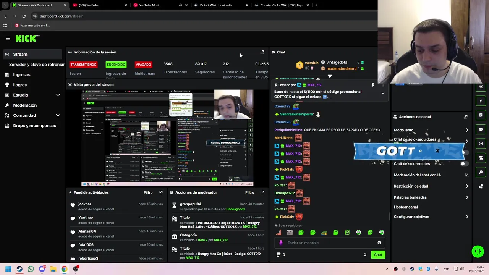Open the browser tab search dropdown
The image size is (489, 275).
coord(5,5)
